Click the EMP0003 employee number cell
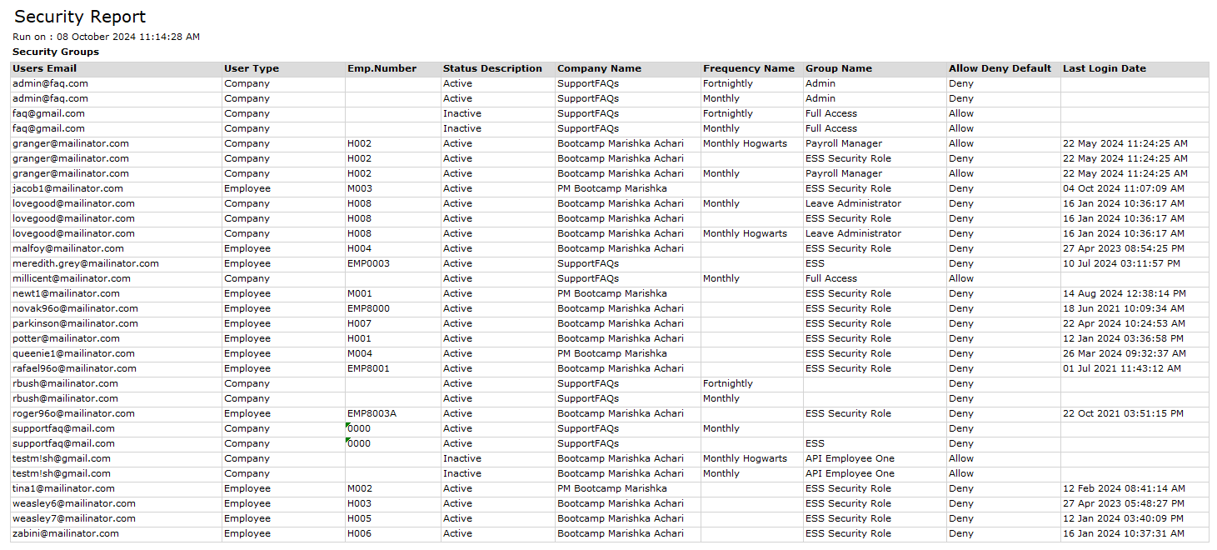1217x550 pixels. tap(368, 264)
